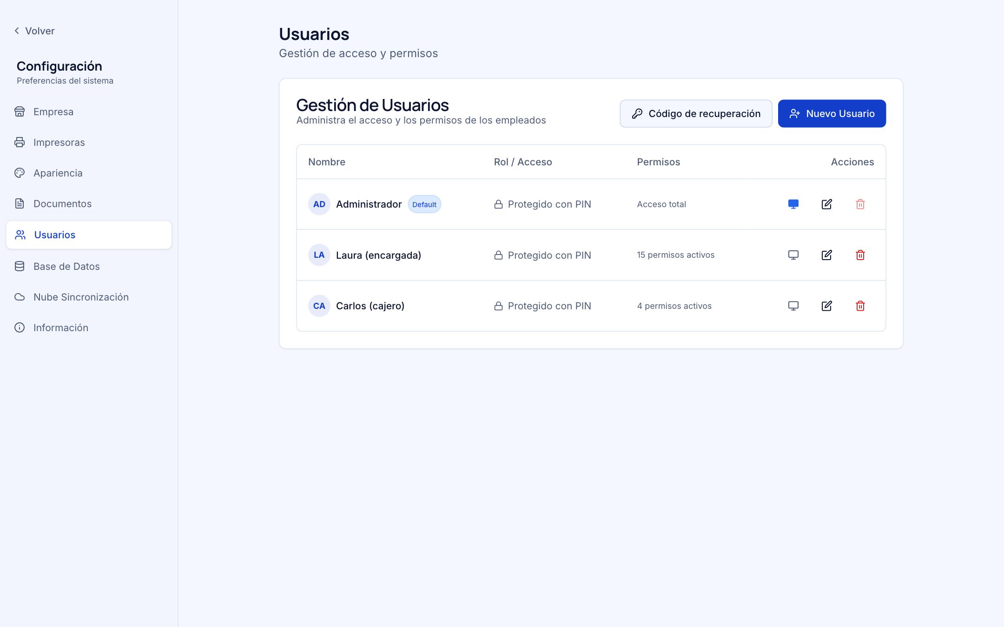
Task: Click the name 'Carlos (cajero)'
Action: (370, 306)
